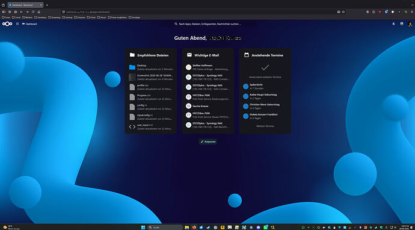Expand the Cloud bookmark folder
The image size is (415, 230).
pyautogui.click(x=91, y=17)
